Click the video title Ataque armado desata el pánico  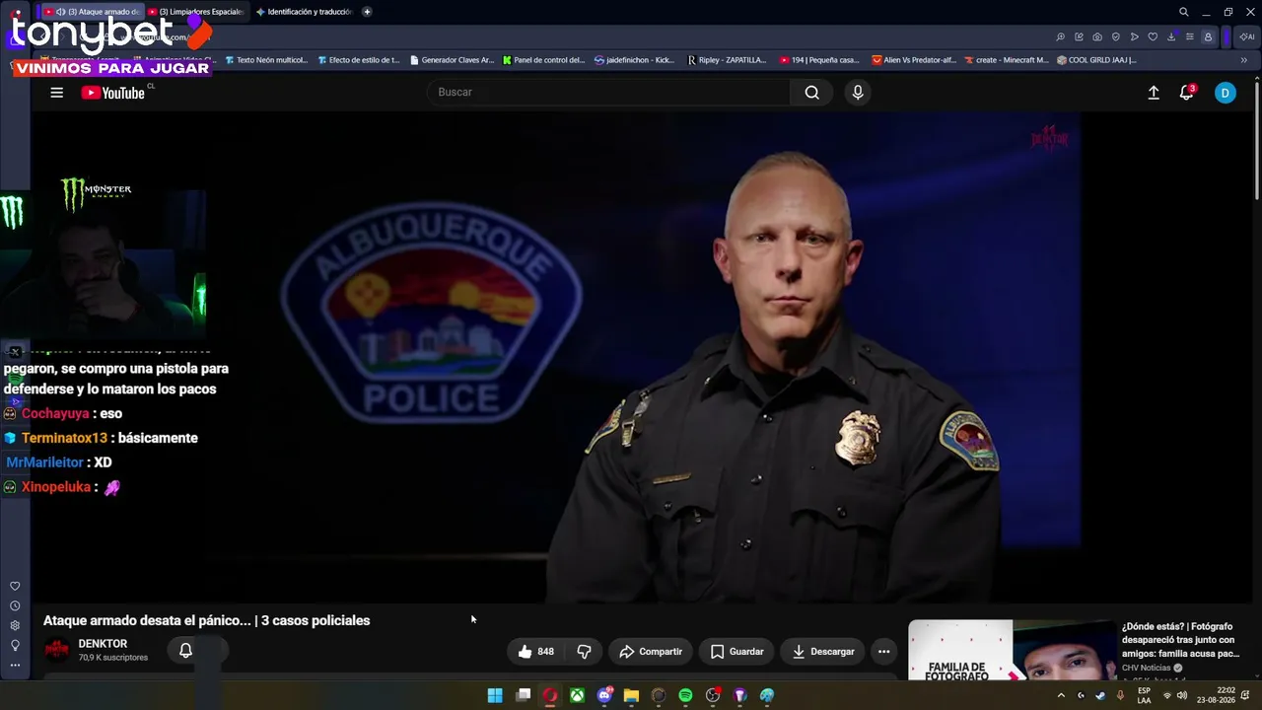coord(206,620)
